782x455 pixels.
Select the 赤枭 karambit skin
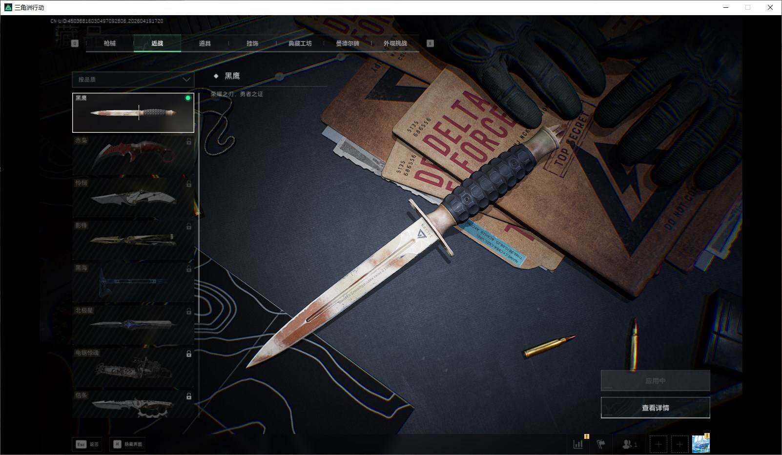point(133,155)
